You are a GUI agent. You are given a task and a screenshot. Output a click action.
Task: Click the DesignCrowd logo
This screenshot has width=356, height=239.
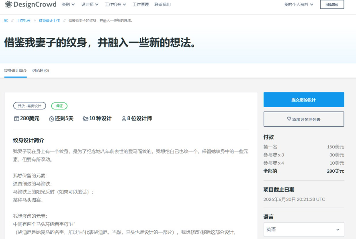point(31,4)
